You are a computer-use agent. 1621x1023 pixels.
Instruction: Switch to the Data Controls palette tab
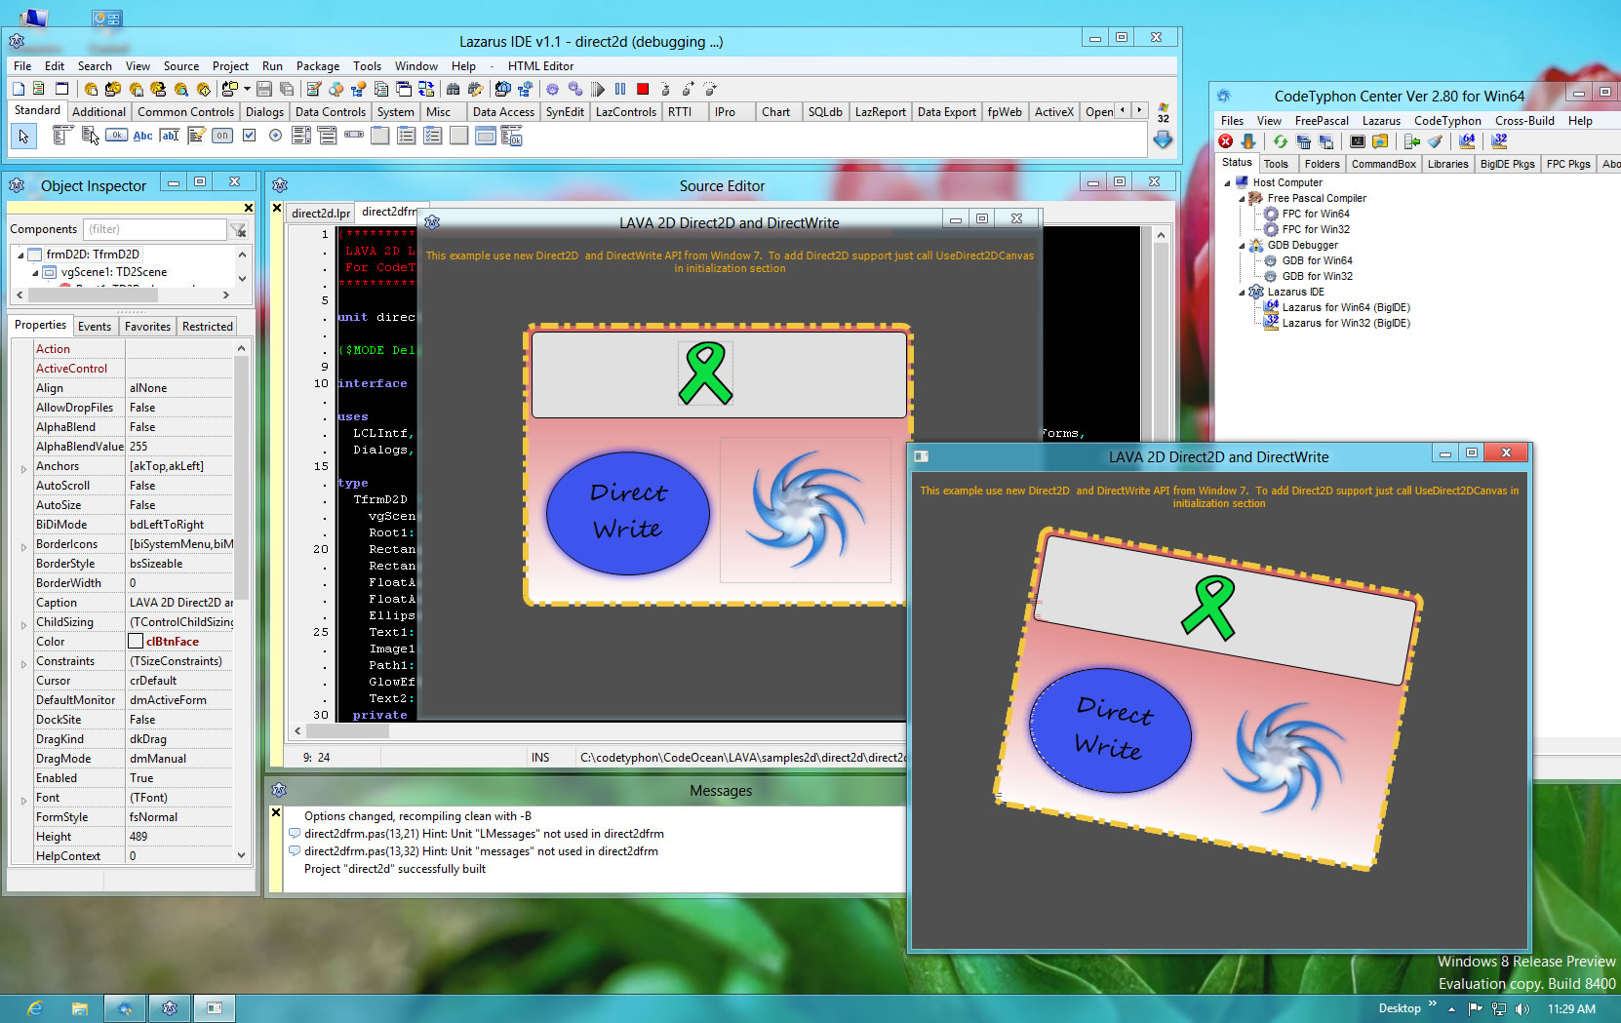[330, 112]
